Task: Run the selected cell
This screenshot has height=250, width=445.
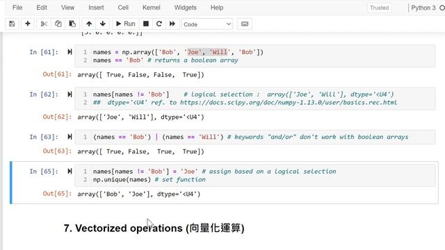Action: pyautogui.click(x=125, y=24)
